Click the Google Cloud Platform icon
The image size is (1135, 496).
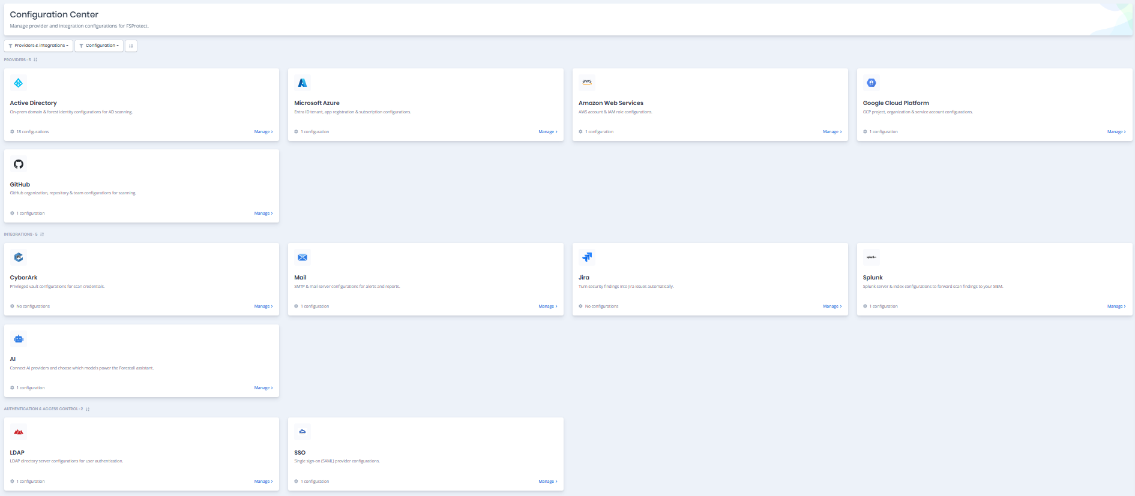pyautogui.click(x=872, y=83)
